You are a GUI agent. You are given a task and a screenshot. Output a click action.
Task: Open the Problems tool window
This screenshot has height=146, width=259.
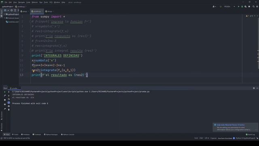tap(25, 134)
